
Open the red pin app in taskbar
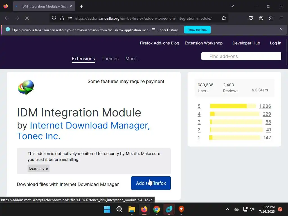[181, 209]
